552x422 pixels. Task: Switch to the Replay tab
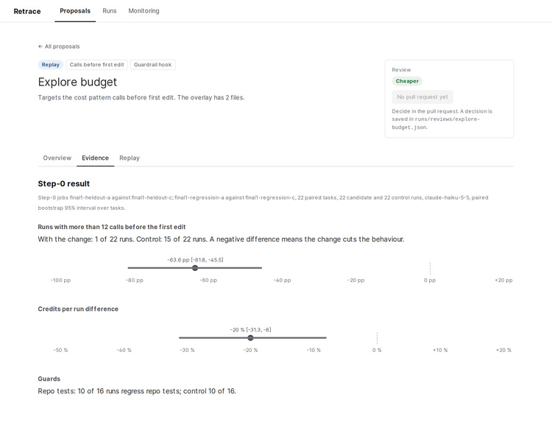(130, 158)
